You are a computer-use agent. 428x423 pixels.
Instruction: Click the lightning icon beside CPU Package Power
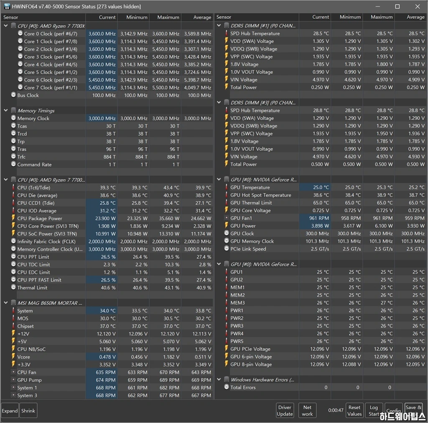(x=13, y=218)
